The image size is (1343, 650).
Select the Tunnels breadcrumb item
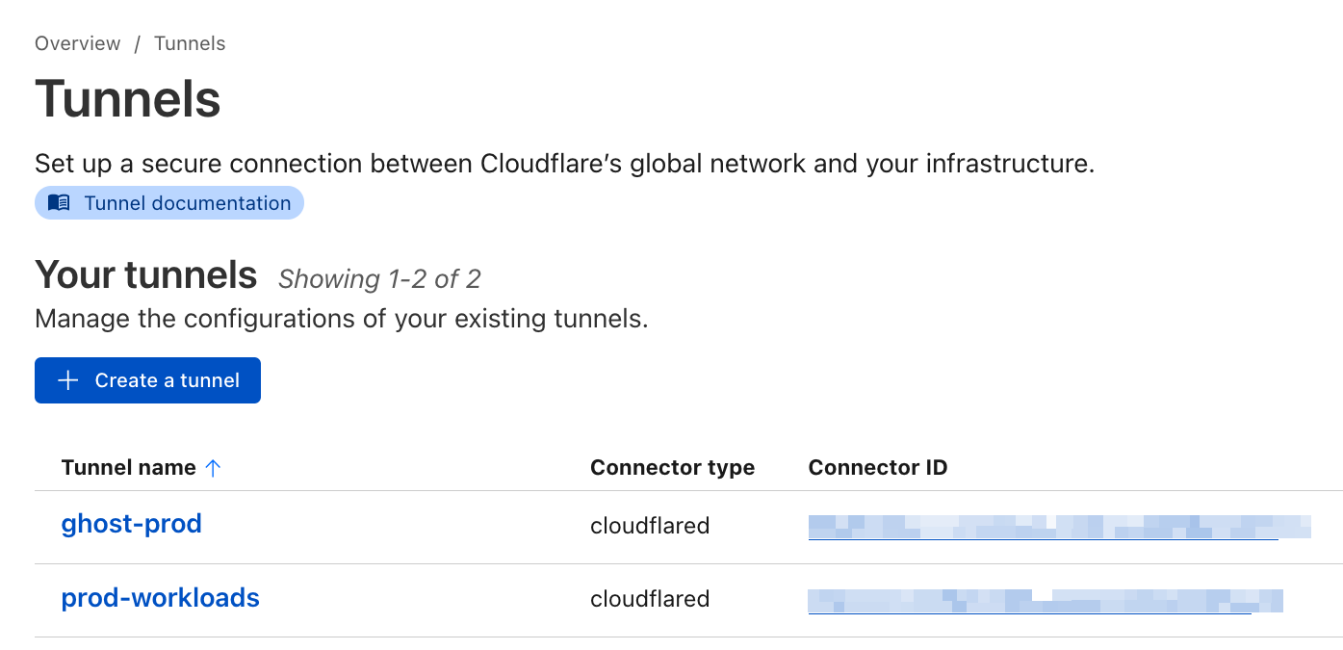(x=190, y=43)
